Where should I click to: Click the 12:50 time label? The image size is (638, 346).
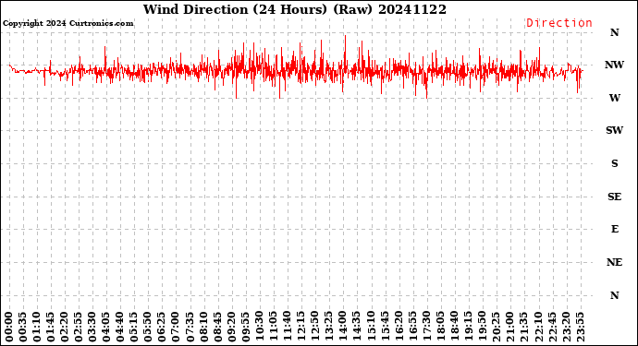click(315, 328)
